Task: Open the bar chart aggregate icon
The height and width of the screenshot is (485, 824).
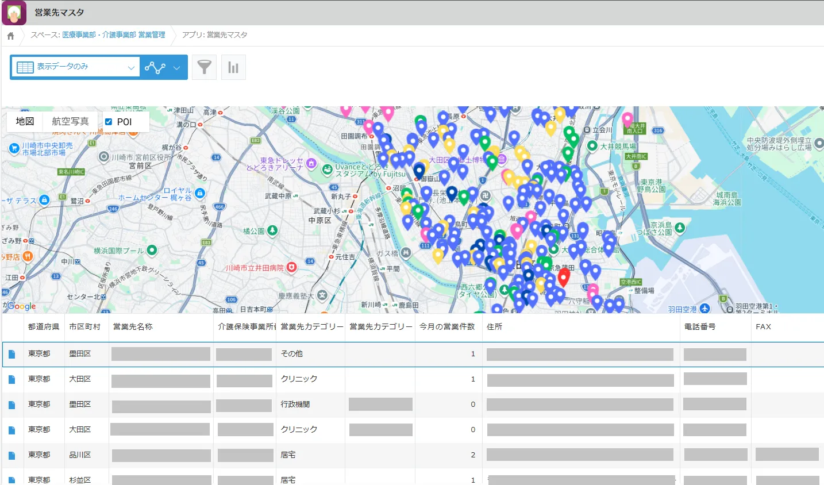Action: click(233, 67)
